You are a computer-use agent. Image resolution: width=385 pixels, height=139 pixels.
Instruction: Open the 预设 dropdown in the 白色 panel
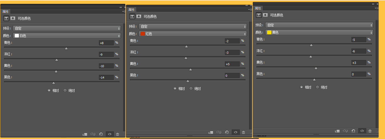pos(67,28)
